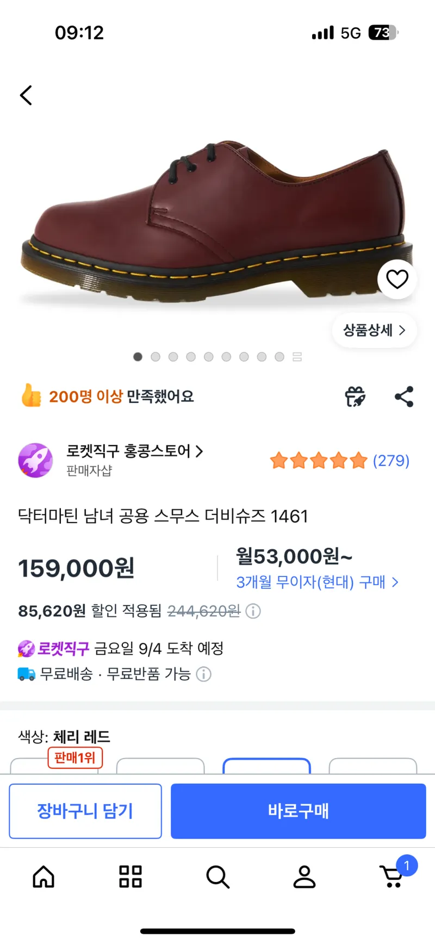Click 바로구매 button
Image resolution: width=435 pixels, height=943 pixels.
click(x=298, y=811)
